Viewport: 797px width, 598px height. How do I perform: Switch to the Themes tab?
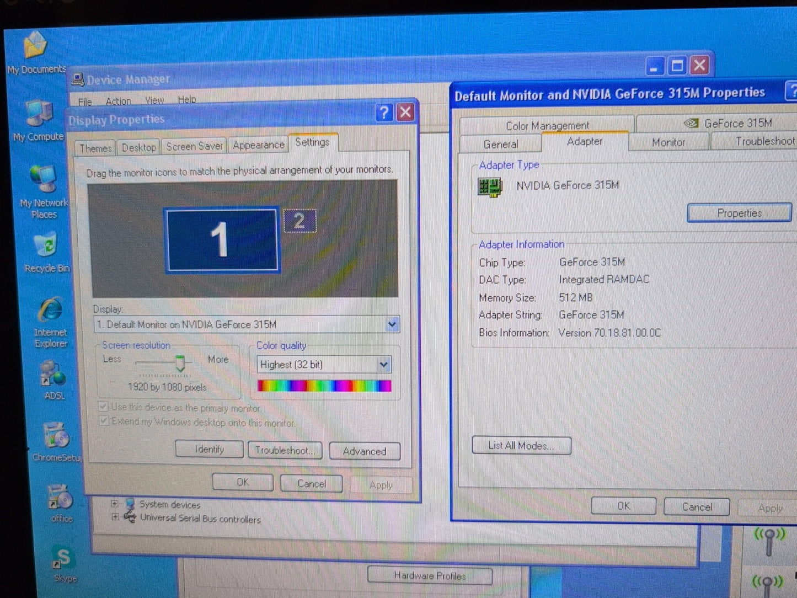[x=95, y=148]
